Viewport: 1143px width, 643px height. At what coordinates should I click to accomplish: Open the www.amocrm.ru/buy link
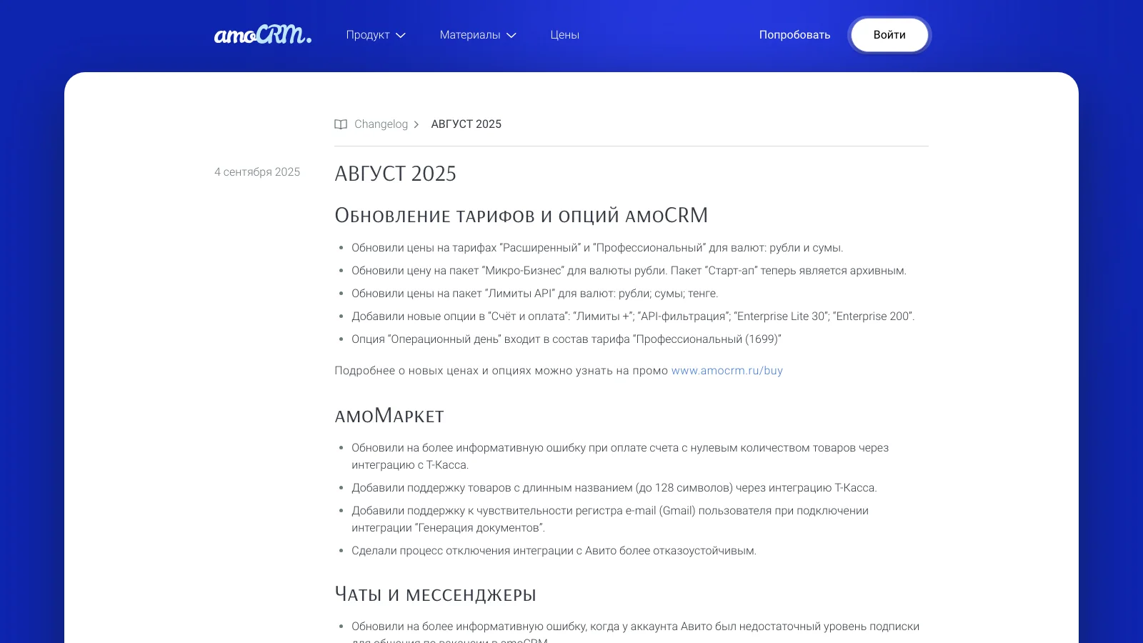point(727,371)
